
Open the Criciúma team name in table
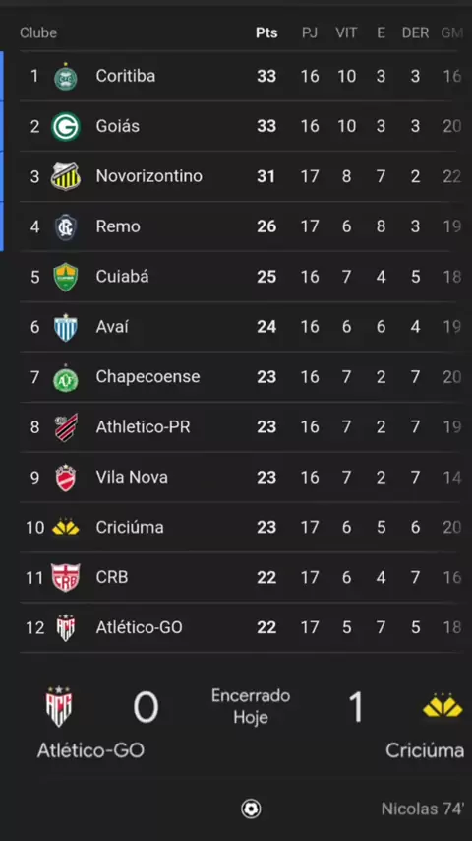(x=130, y=528)
